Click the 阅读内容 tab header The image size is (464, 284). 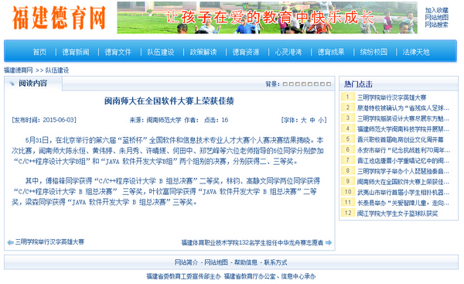pos(32,84)
